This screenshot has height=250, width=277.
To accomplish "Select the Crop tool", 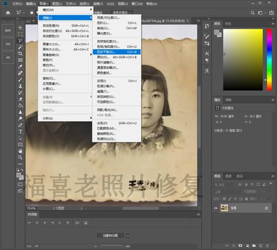I will (x=20, y=54).
